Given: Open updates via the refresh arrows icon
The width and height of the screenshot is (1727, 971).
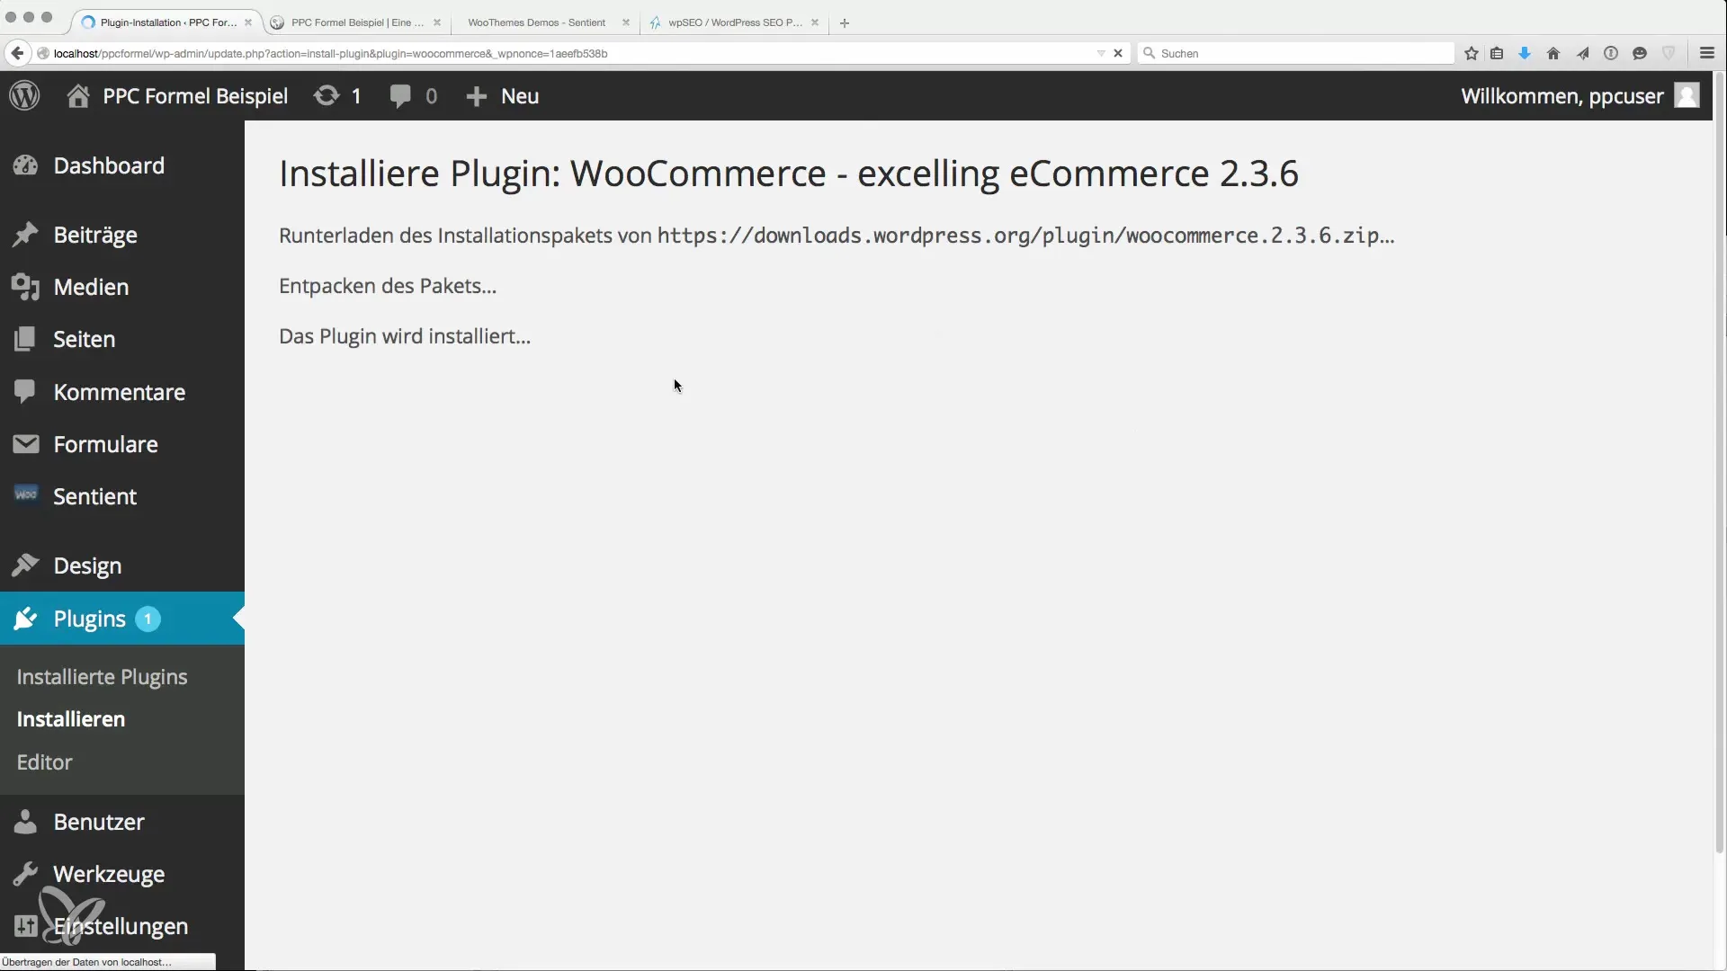Looking at the screenshot, I should 327,96.
